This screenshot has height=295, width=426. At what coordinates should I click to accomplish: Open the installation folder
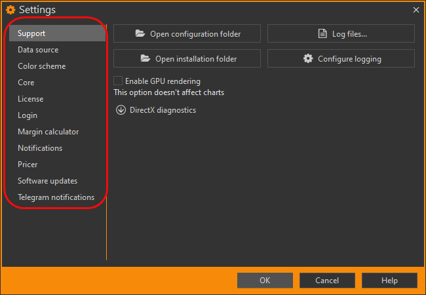coord(187,58)
